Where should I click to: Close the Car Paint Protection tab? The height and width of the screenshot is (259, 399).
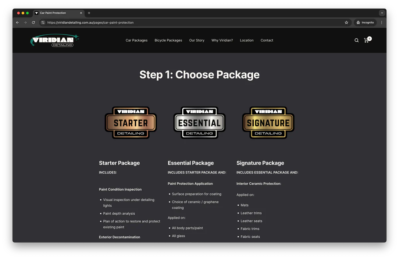tap(81, 13)
